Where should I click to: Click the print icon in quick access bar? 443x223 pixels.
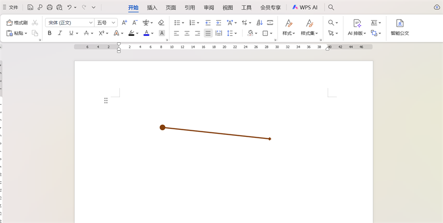pyautogui.click(x=49, y=8)
